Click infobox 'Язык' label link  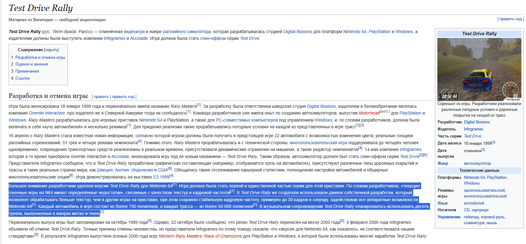click(x=443, y=203)
